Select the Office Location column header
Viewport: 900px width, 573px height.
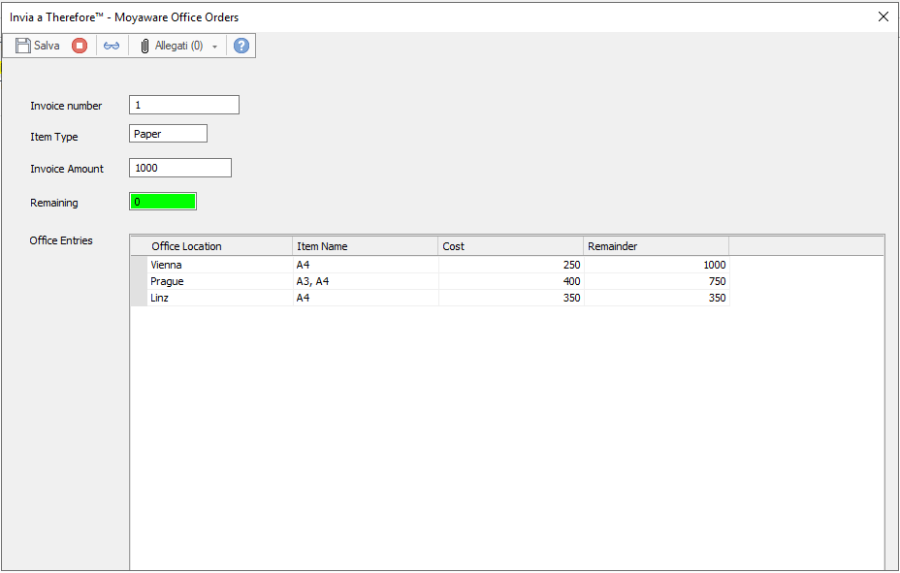tap(218, 245)
